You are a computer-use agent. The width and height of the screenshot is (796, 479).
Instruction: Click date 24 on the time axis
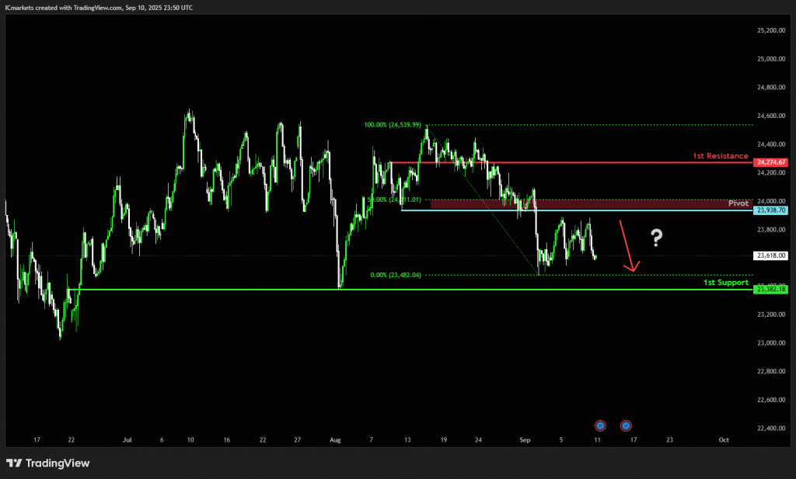478,440
